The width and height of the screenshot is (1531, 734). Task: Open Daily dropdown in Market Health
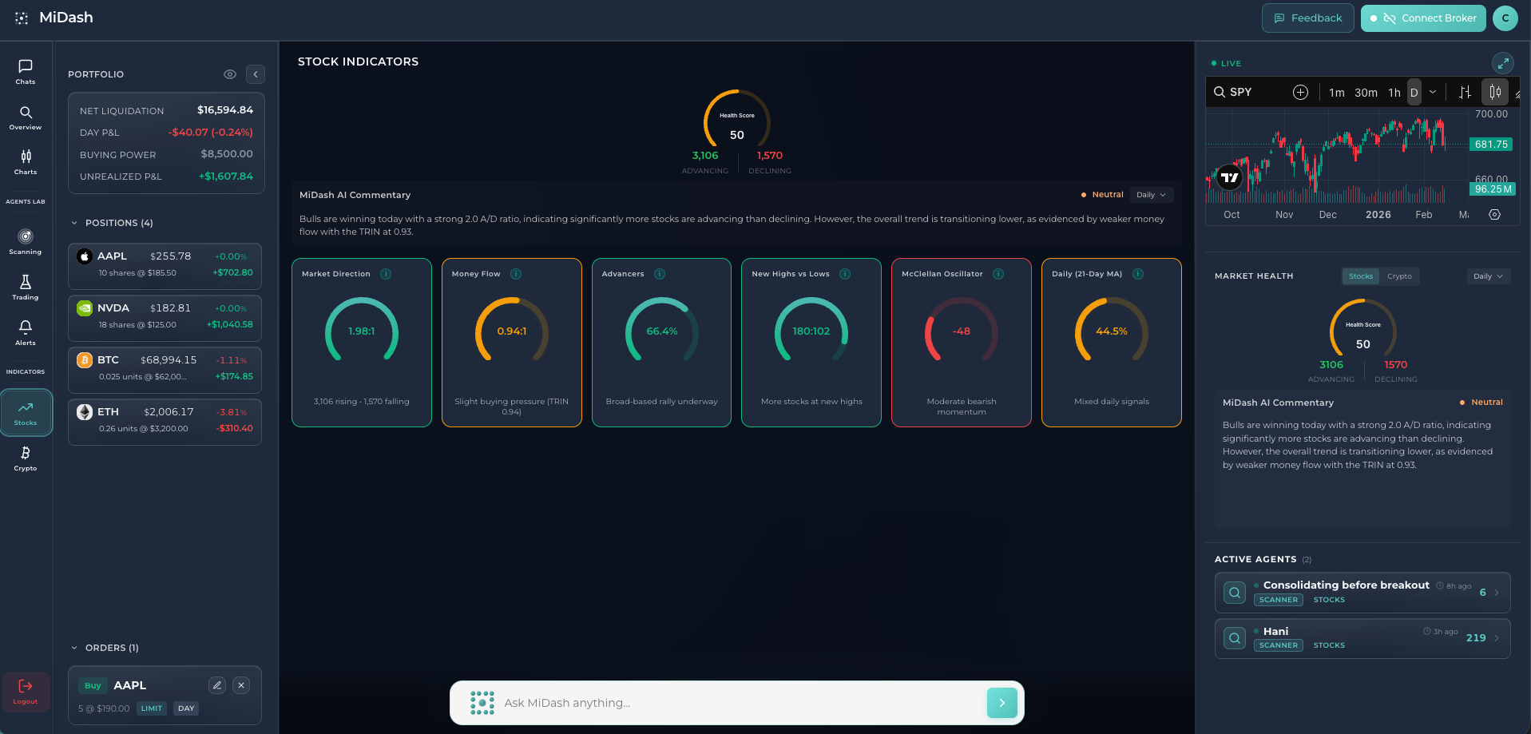click(1489, 276)
